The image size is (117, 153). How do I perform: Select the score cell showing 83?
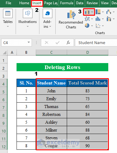[x=88, y=91]
